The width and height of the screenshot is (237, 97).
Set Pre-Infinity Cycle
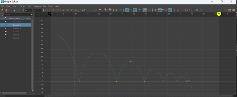tap(188, 10)
